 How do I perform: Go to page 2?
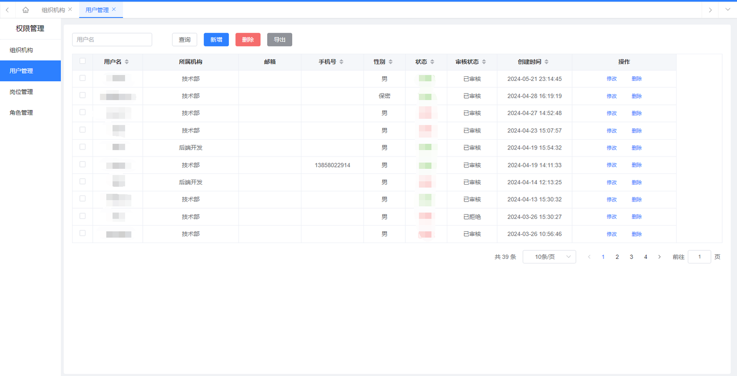pyautogui.click(x=617, y=257)
